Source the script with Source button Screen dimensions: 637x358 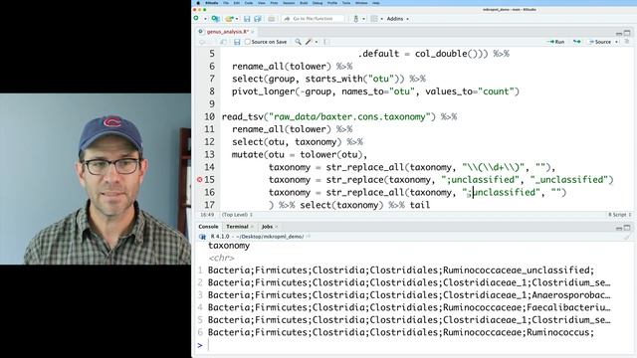tap(600, 42)
